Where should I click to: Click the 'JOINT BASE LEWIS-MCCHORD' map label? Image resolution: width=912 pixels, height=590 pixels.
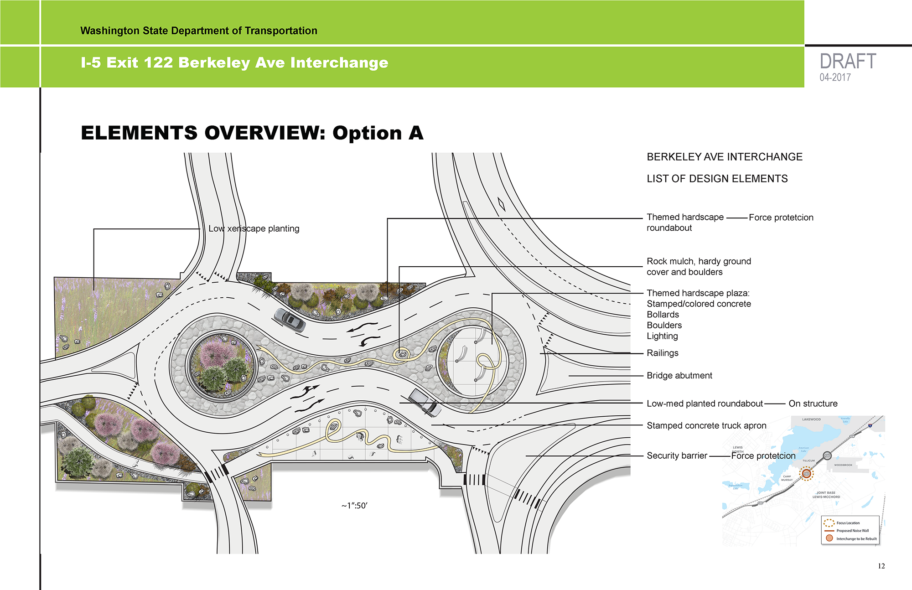tap(826, 495)
